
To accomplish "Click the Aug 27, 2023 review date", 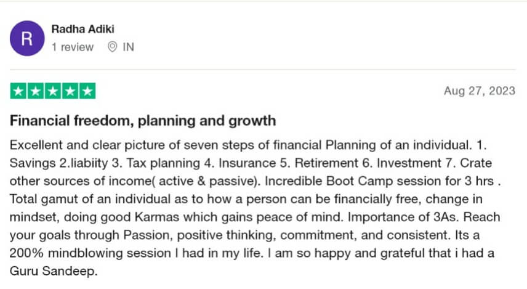I will [x=479, y=91].
